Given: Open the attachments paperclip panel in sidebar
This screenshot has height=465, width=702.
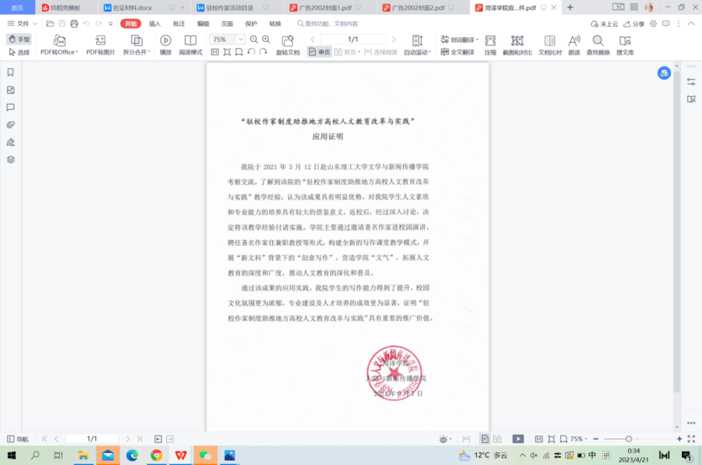Looking at the screenshot, I should [x=10, y=125].
